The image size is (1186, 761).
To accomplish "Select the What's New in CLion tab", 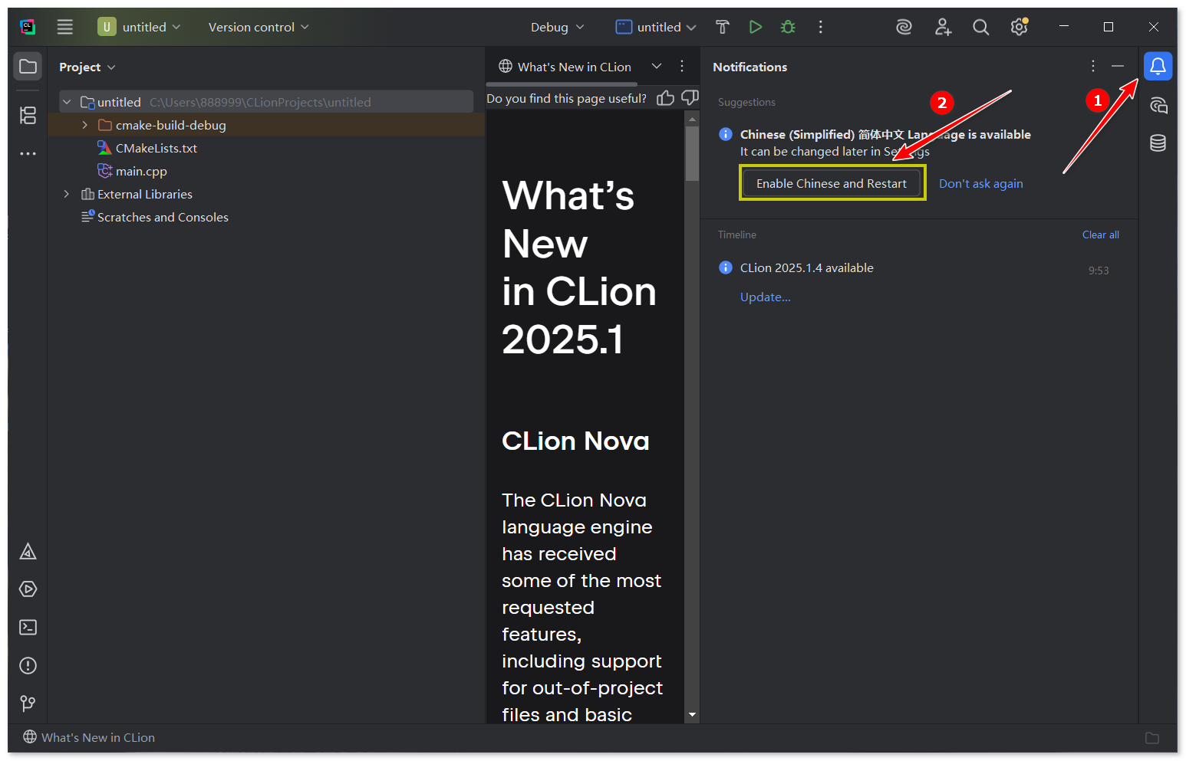I will click(565, 67).
